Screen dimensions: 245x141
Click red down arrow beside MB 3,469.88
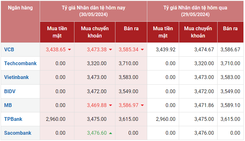111,105
